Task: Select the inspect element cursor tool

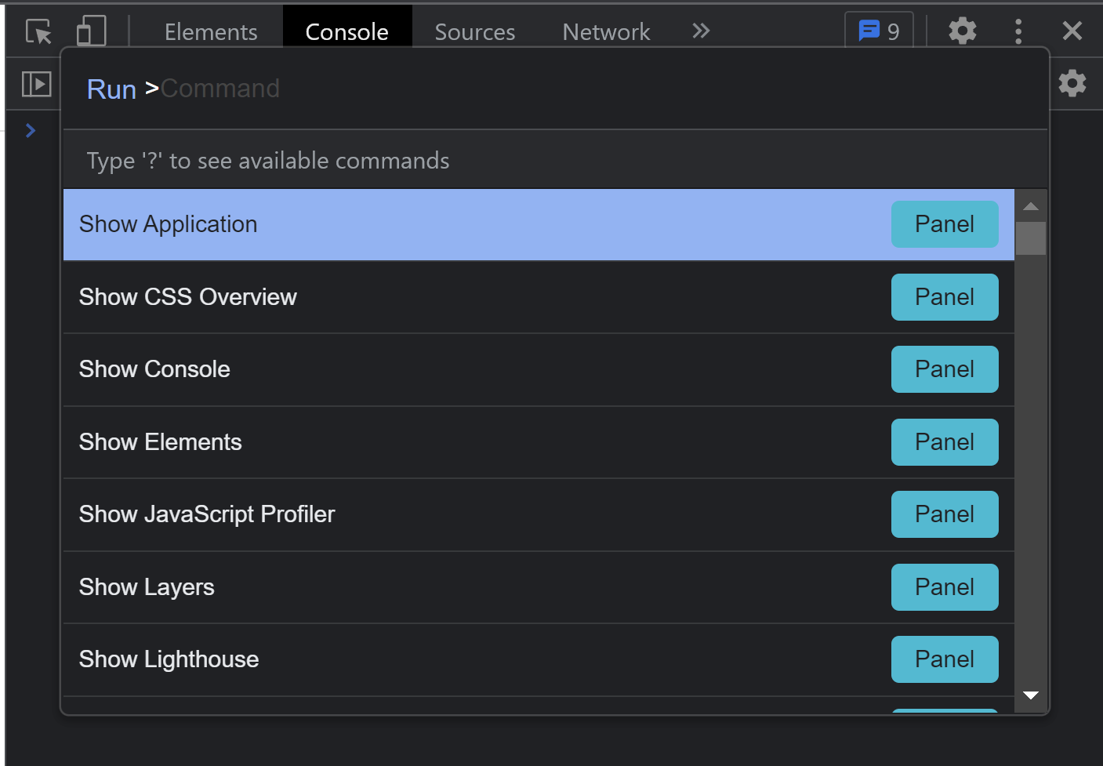Action: coord(37,31)
